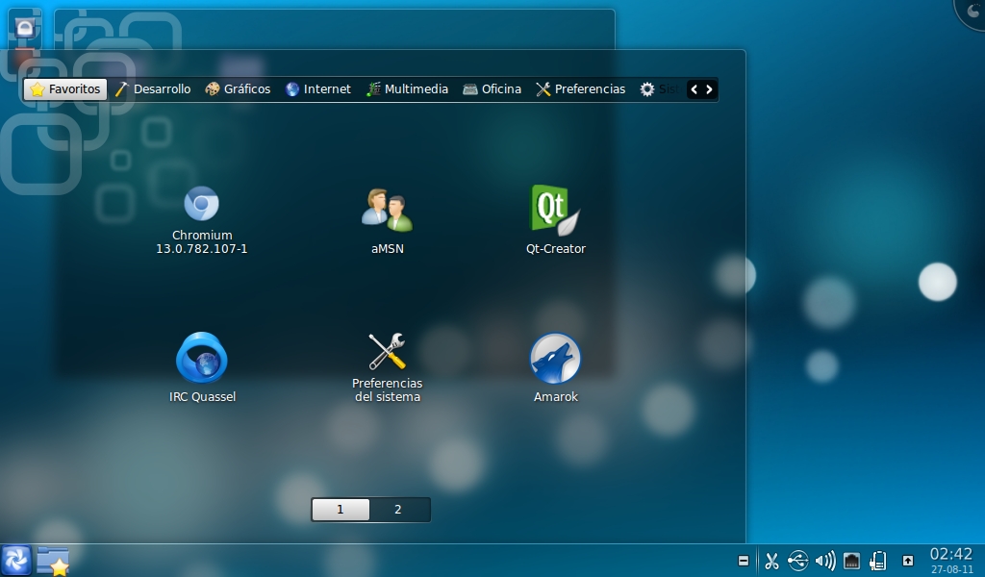Click the minimize-all panel button

point(744,561)
